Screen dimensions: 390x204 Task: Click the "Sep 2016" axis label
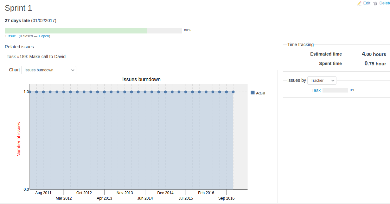tap(226, 198)
